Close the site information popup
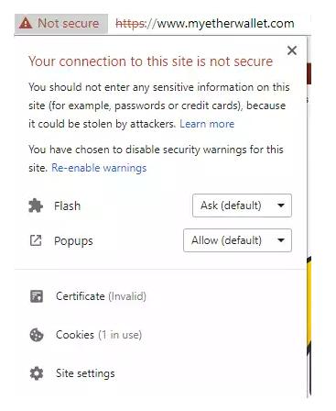This screenshot has width=336, height=411. pos(292,50)
